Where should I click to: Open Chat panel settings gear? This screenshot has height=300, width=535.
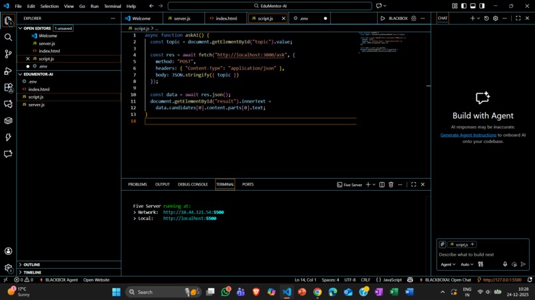point(495,19)
